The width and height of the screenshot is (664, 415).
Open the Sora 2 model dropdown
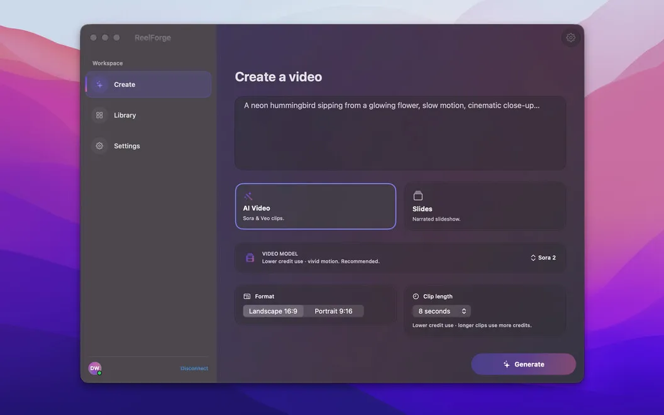click(x=543, y=257)
